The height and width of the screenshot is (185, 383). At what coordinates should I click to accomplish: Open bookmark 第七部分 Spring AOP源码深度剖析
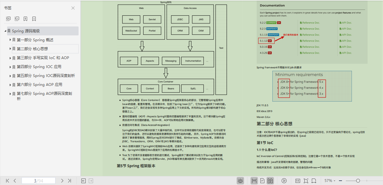[45, 96]
